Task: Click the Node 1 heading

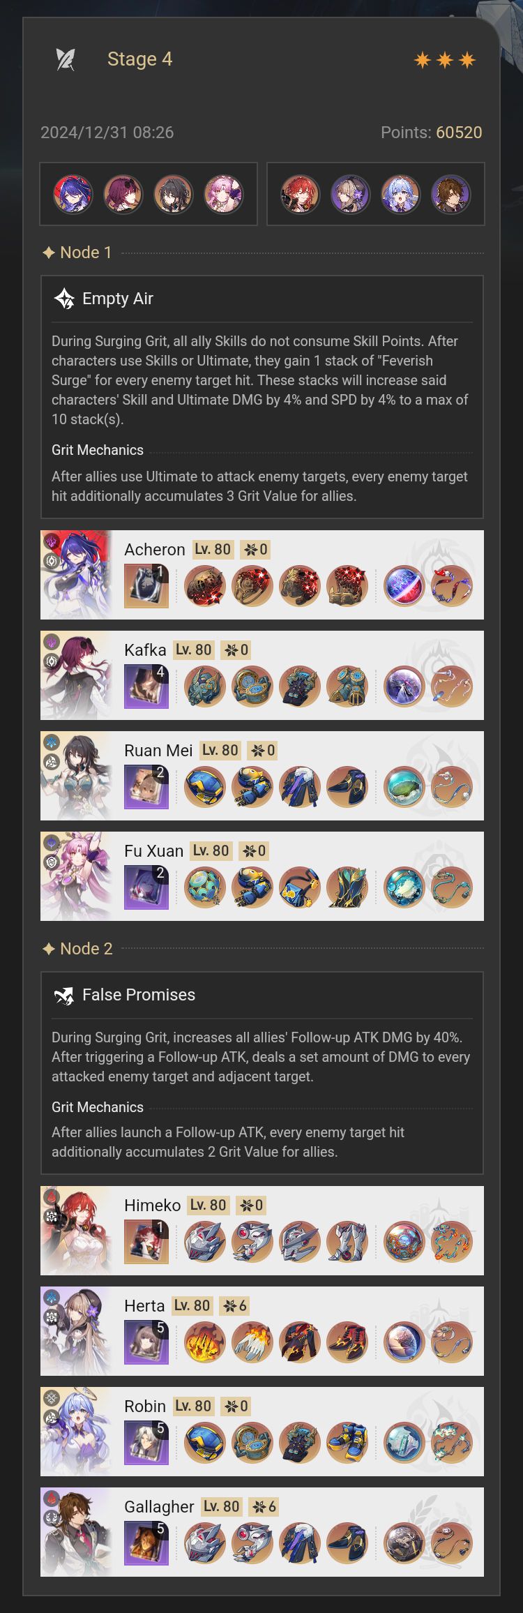Action: [77, 253]
